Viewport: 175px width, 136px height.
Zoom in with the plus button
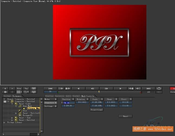(5, 88)
